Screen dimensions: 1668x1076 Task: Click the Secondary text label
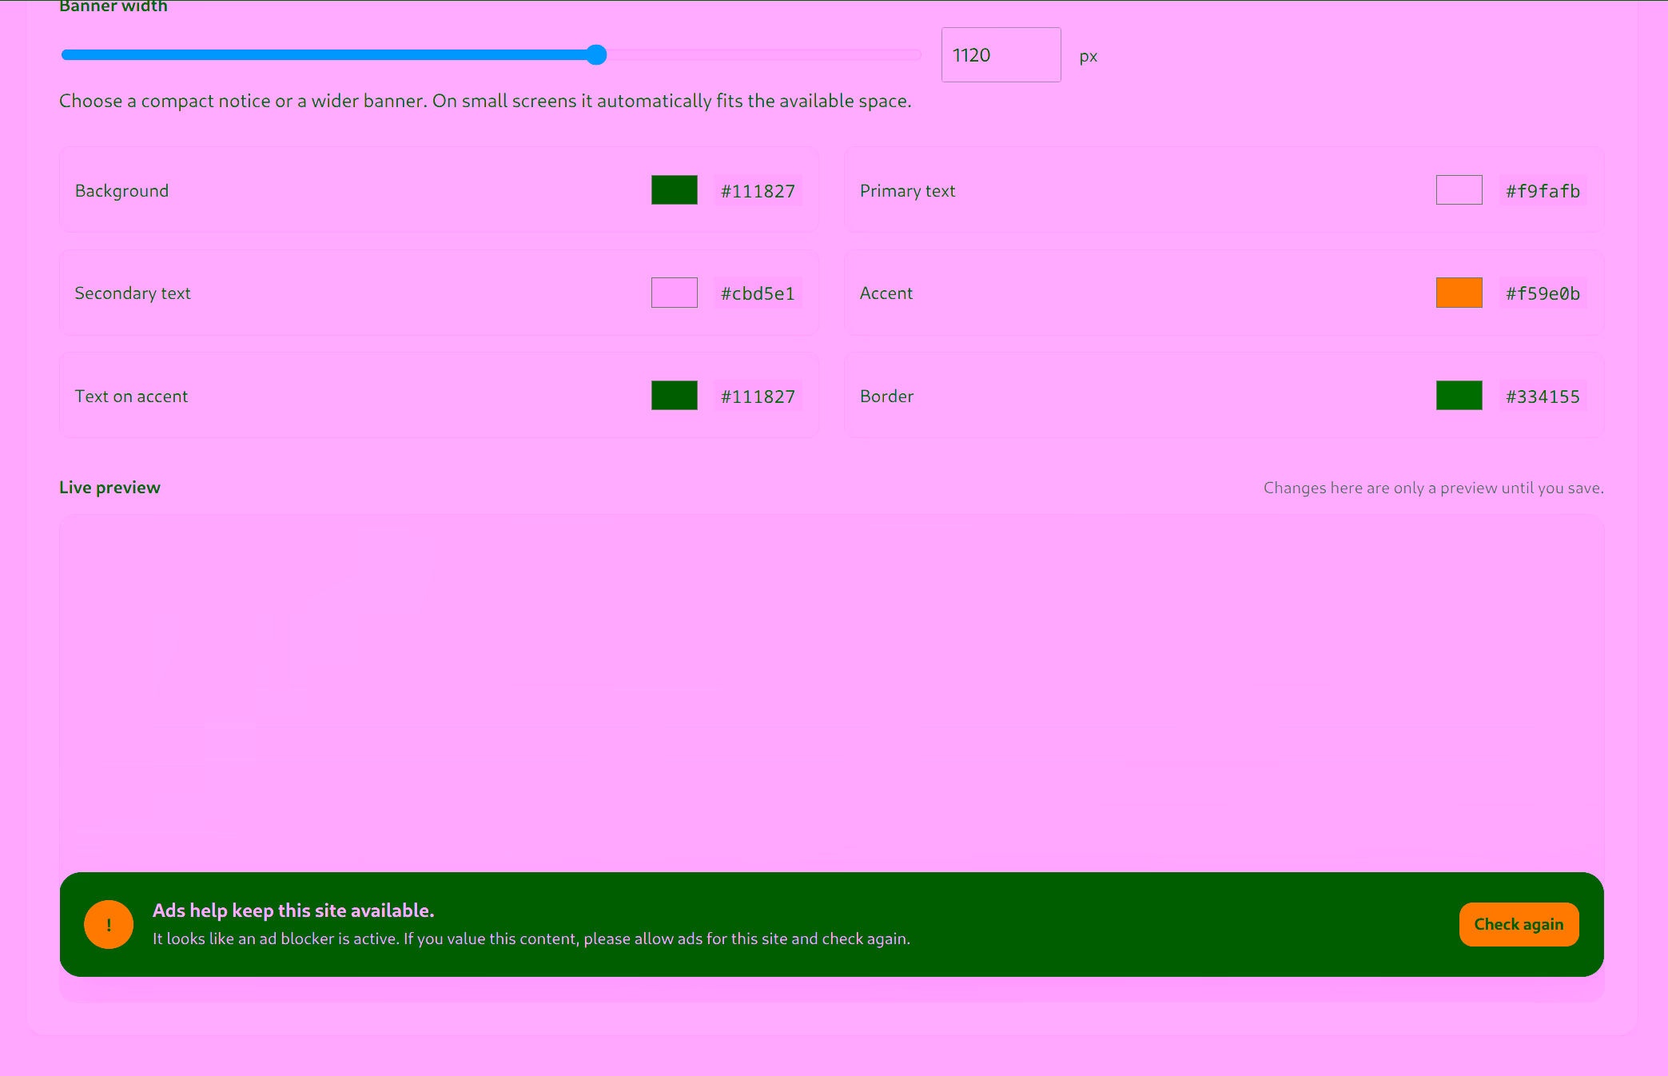coord(133,293)
